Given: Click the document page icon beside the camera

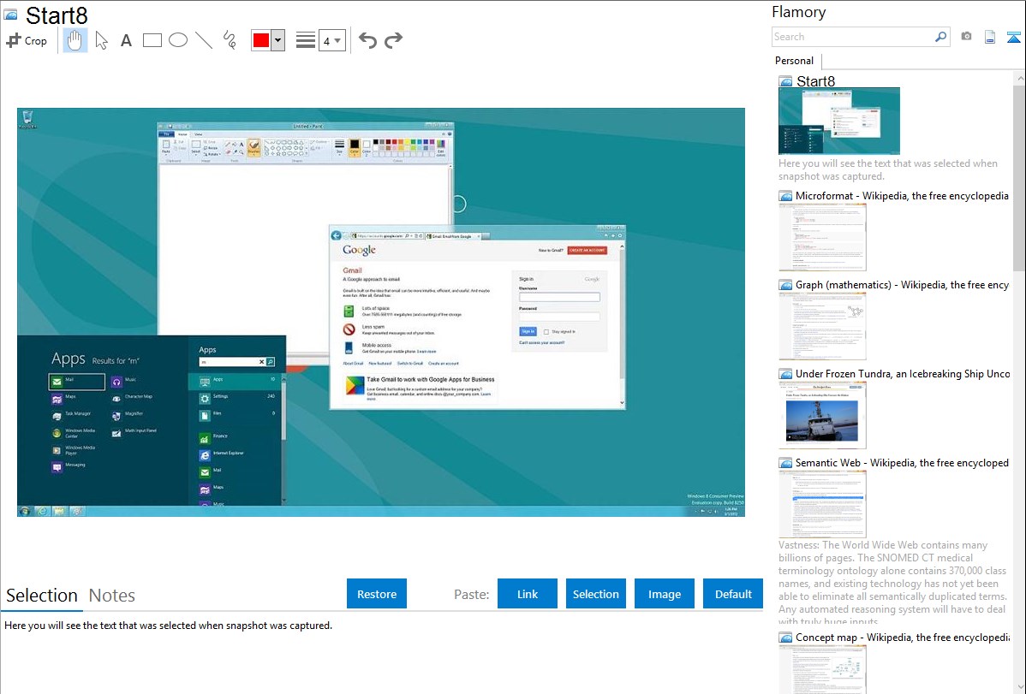Looking at the screenshot, I should pos(990,37).
